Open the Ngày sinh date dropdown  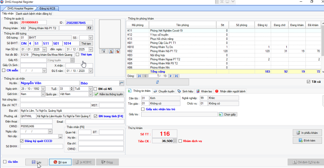pos(43,89)
